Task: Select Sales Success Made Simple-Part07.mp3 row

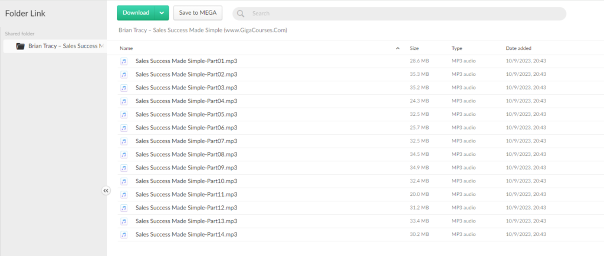Action: click(x=186, y=141)
